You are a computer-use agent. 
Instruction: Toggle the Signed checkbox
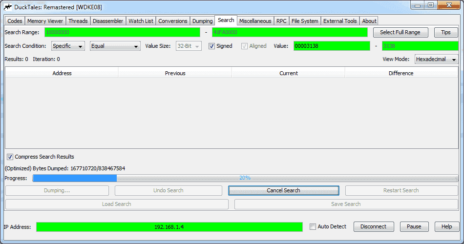(x=211, y=46)
